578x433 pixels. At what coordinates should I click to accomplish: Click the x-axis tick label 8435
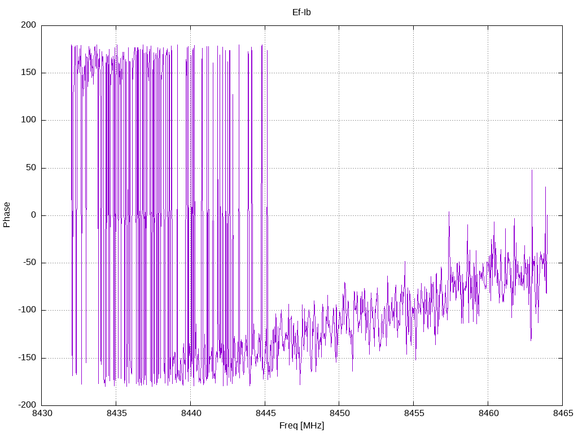click(116, 413)
